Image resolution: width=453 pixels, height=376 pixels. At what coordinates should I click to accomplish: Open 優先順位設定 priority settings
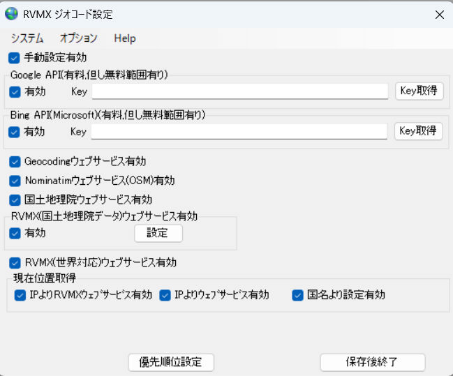pyautogui.click(x=171, y=362)
